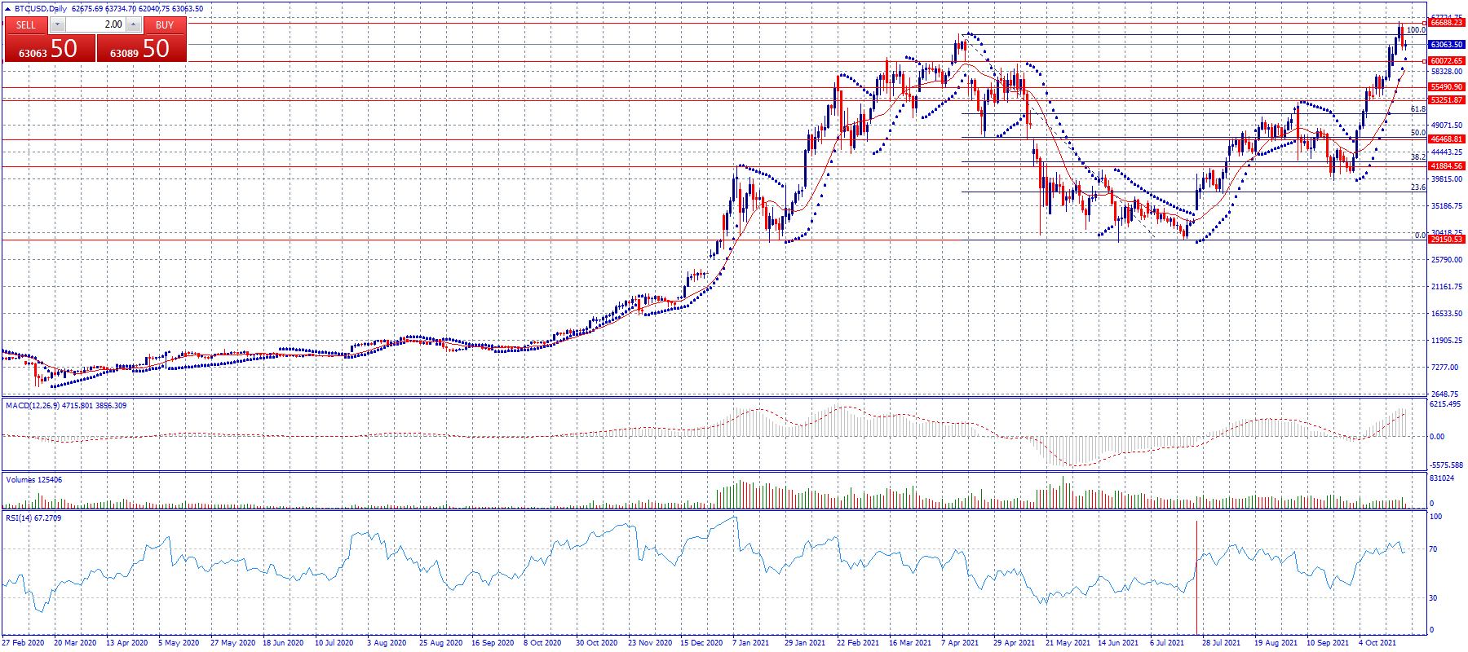This screenshot has height=652, width=1468.
Task: Click the MACD scale value 6215.495
Action: pyautogui.click(x=1445, y=404)
